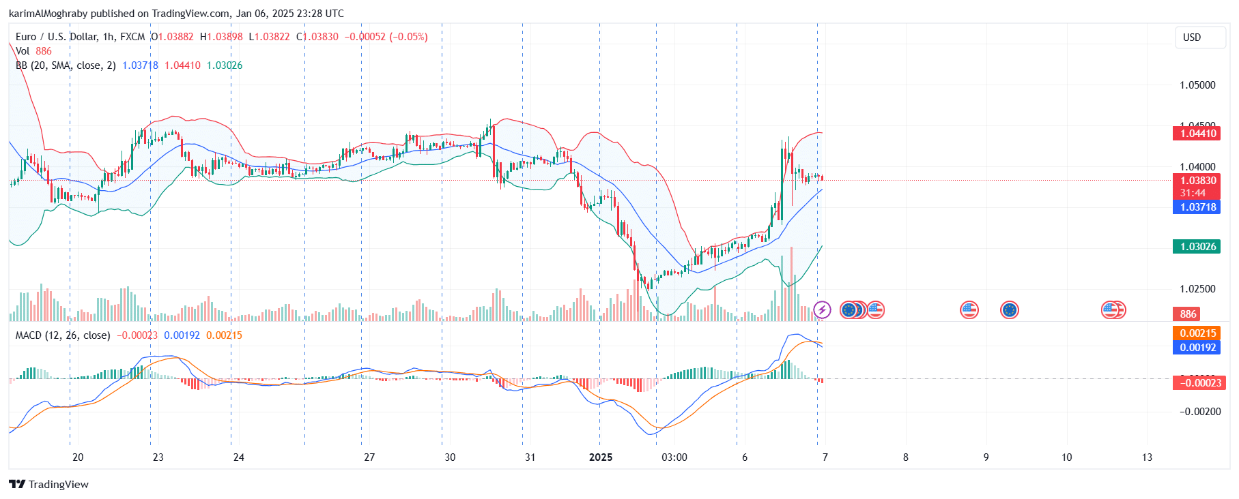The image size is (1239, 499).
Task: Click the blue 1.03718 price-axis label
Action: (1196, 207)
